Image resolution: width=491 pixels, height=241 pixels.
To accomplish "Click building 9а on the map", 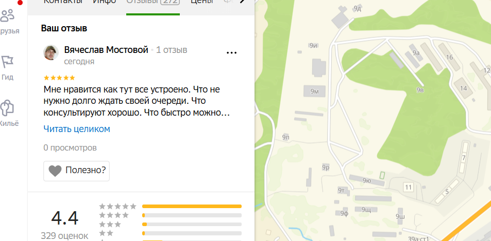I will click(416, 53).
